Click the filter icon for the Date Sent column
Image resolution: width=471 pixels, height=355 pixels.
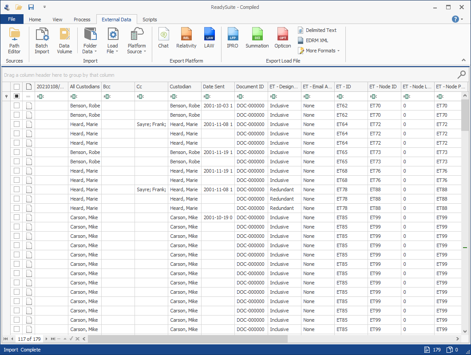(x=207, y=96)
